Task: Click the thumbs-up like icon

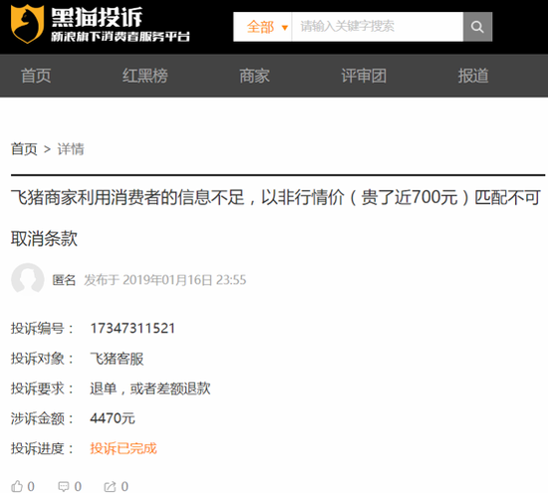Action: 17,486
